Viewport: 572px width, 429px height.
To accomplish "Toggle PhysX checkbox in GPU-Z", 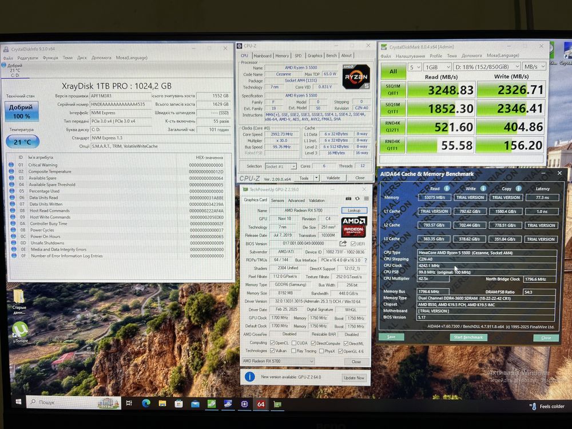I will coord(321,351).
